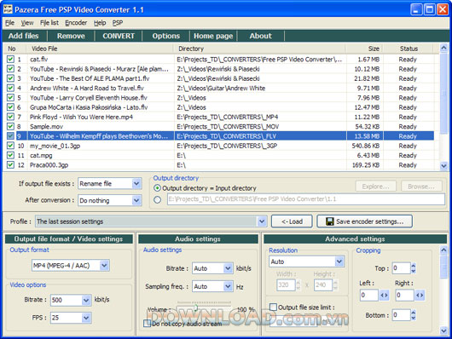Select Output directory = Input directory radio

pyautogui.click(x=157, y=188)
